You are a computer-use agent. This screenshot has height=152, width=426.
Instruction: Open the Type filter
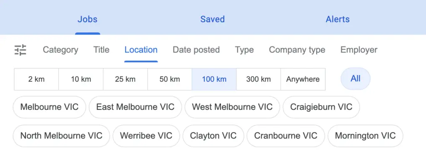(x=244, y=50)
